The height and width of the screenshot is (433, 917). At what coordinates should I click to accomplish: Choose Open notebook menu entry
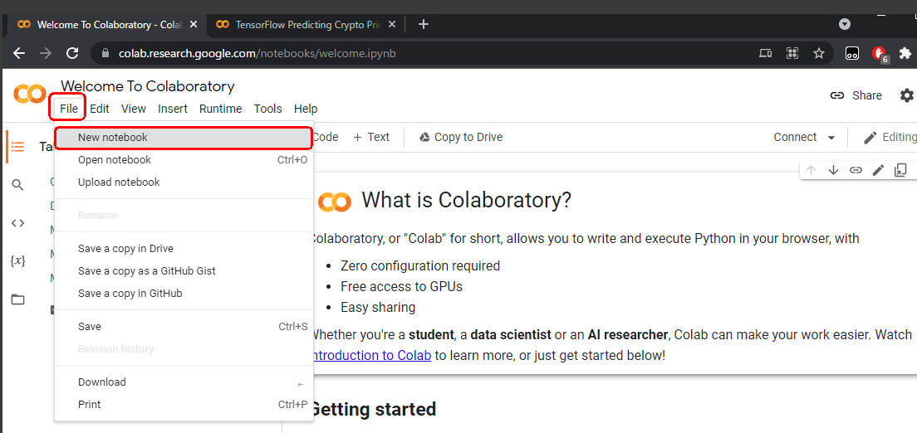pos(184,160)
